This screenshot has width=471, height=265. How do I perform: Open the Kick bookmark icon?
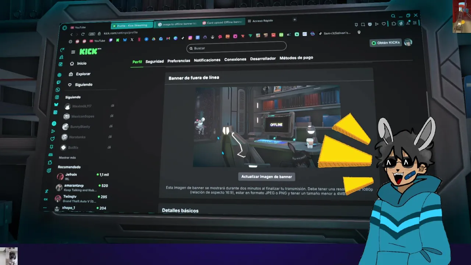(x=117, y=40)
